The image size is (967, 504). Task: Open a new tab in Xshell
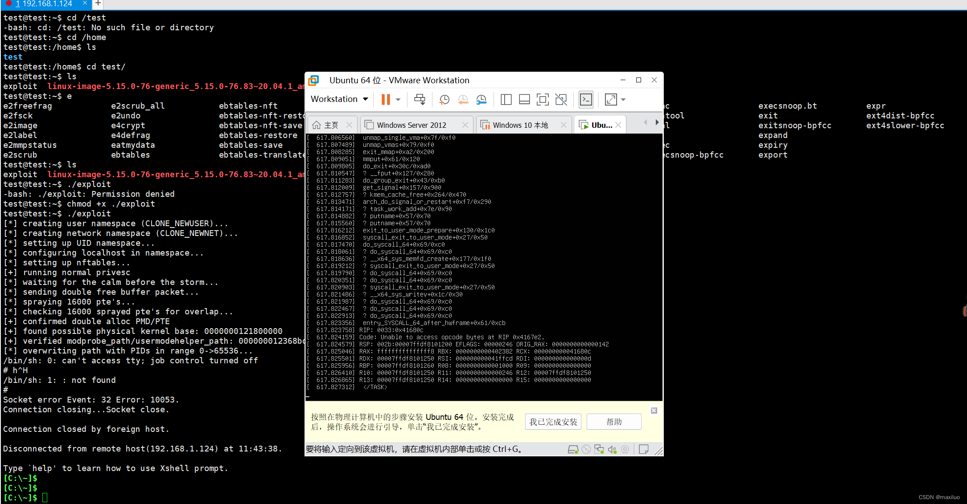pos(98,4)
